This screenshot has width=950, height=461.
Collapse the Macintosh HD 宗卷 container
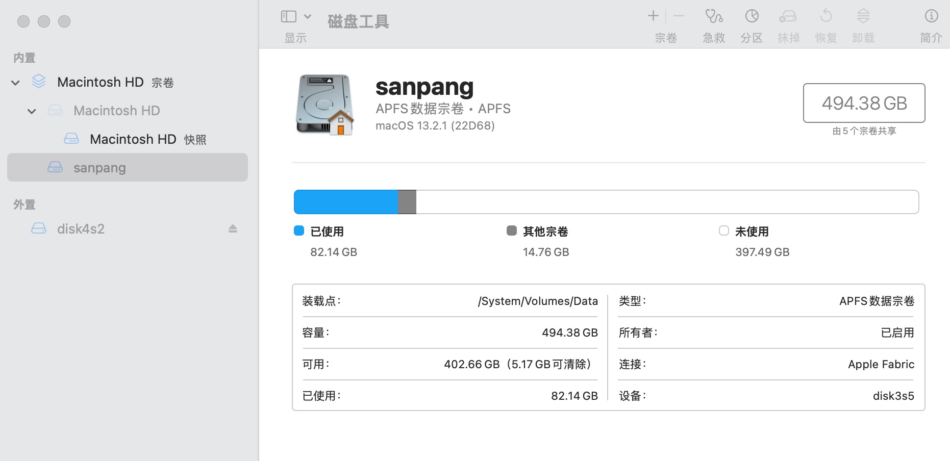pyautogui.click(x=16, y=83)
